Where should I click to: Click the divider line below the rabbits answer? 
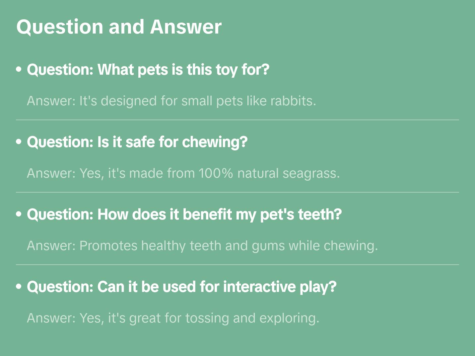(x=237, y=120)
